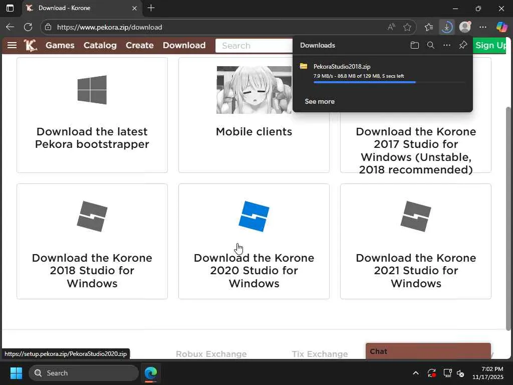Click the PekoraStudio2018.zip download progress bar
The image size is (513, 385).
coord(389,82)
